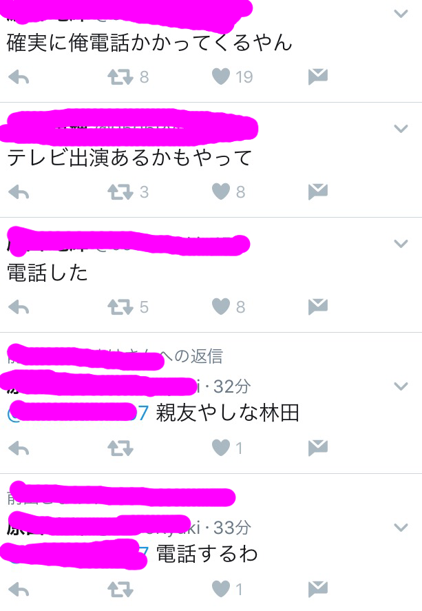The image size is (422, 611).
Task: Send 電話するわ tweet via direct message
Action: tap(317, 589)
